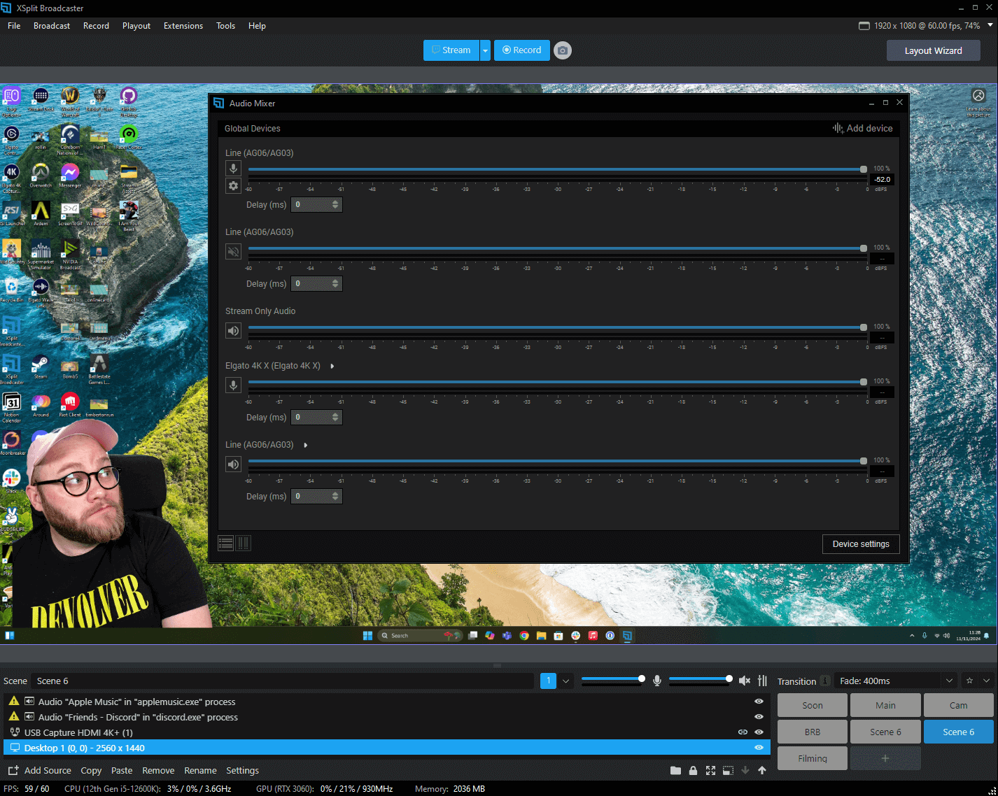Unmute the crossed-out speaker on the second Line (AG06/AG03) device
The width and height of the screenshot is (998, 796).
click(x=234, y=251)
